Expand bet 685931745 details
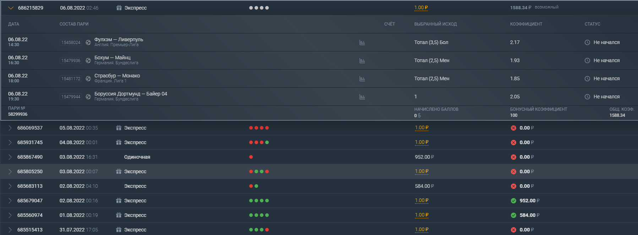 (x=10, y=142)
